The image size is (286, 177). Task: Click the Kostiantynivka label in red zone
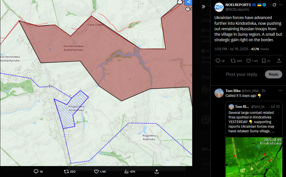coord(73,48)
